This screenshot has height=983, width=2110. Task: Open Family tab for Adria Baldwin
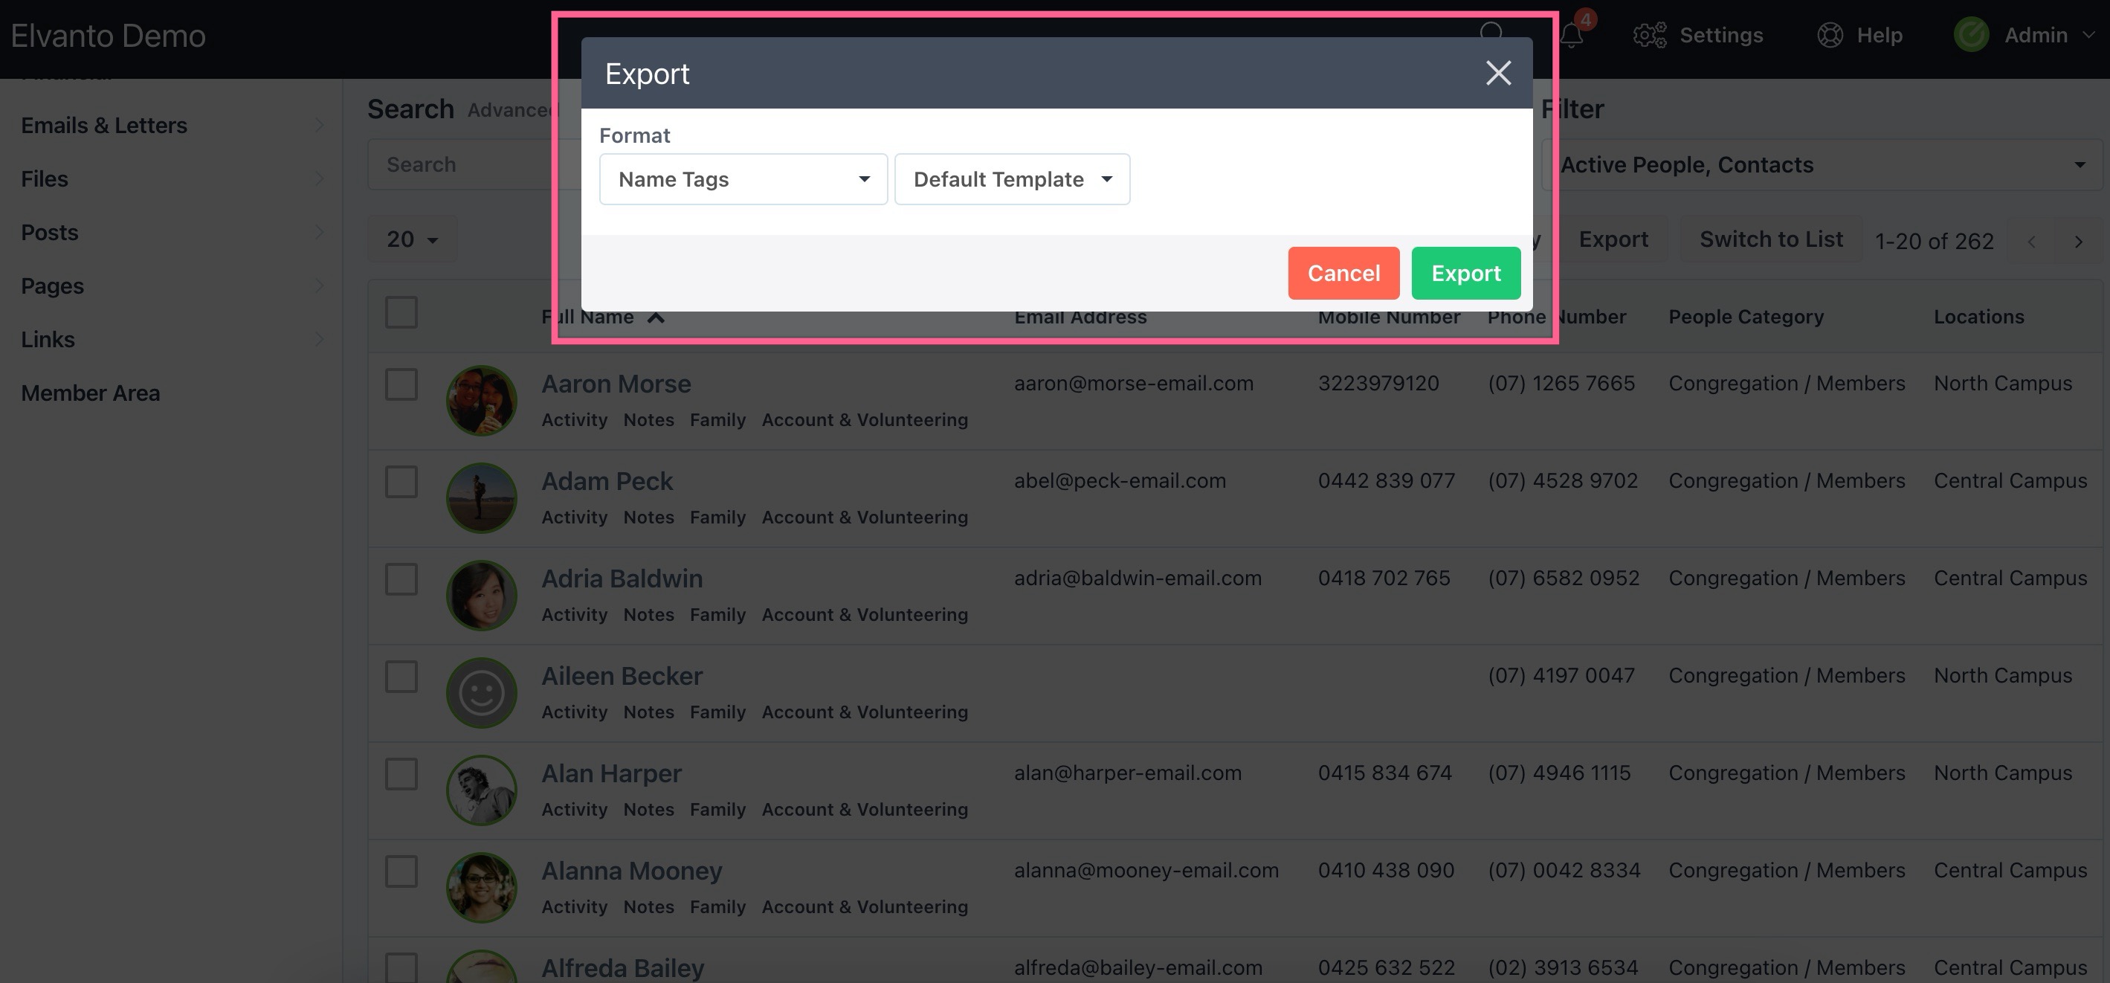pyautogui.click(x=717, y=615)
